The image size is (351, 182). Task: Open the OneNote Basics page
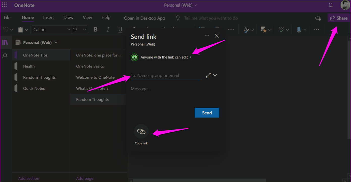[x=98, y=66]
